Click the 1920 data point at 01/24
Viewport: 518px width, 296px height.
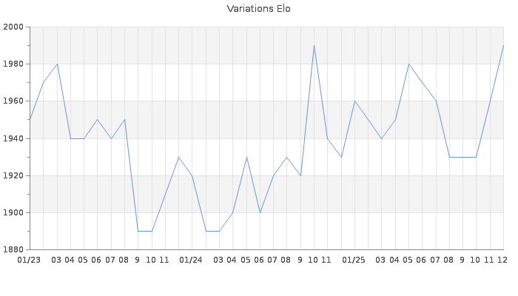coord(192,175)
